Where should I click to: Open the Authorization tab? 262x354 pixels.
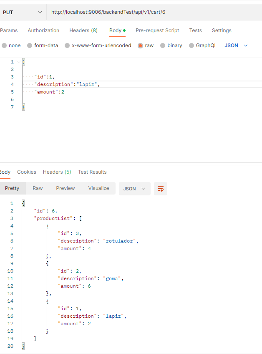(43, 30)
